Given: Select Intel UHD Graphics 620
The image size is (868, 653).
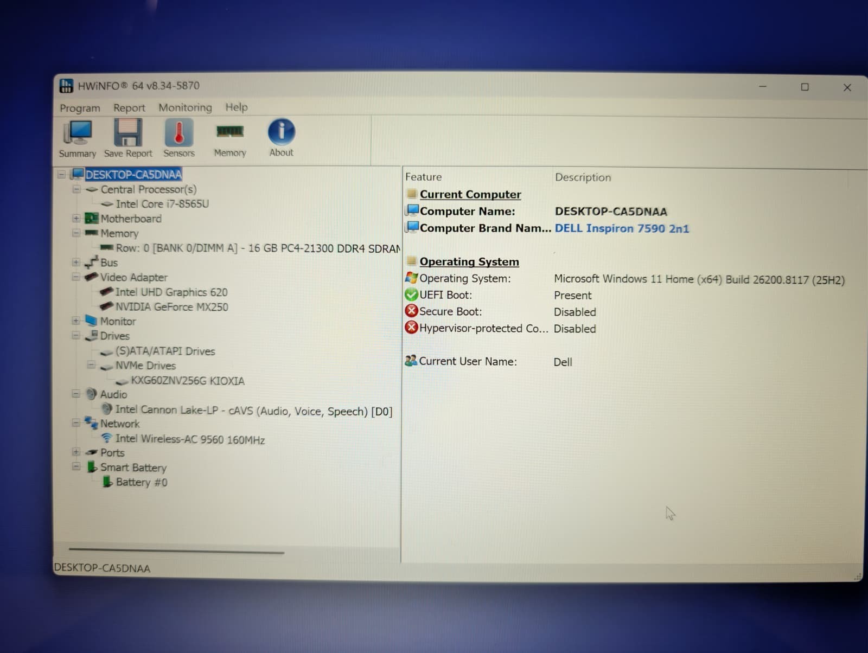Looking at the screenshot, I should [171, 292].
